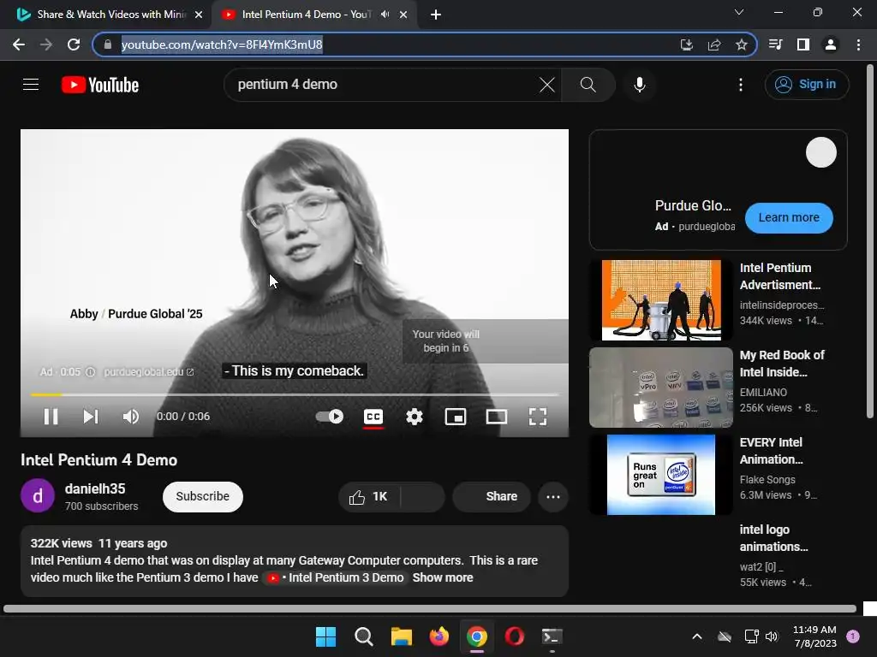Viewport: 877px width, 657px height.
Task: Open taskbar Search
Action: pyautogui.click(x=363, y=636)
